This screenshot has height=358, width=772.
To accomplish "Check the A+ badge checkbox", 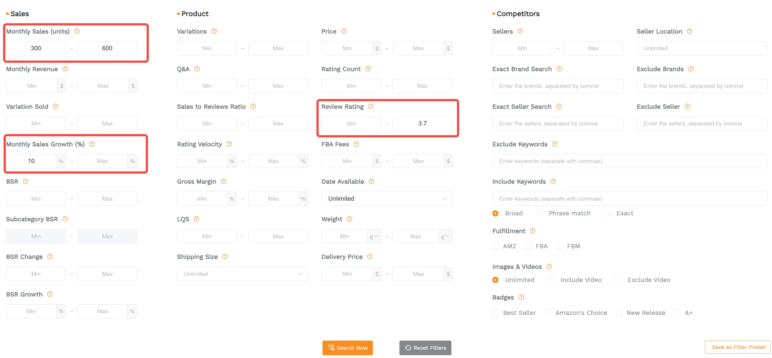I will [x=677, y=313].
